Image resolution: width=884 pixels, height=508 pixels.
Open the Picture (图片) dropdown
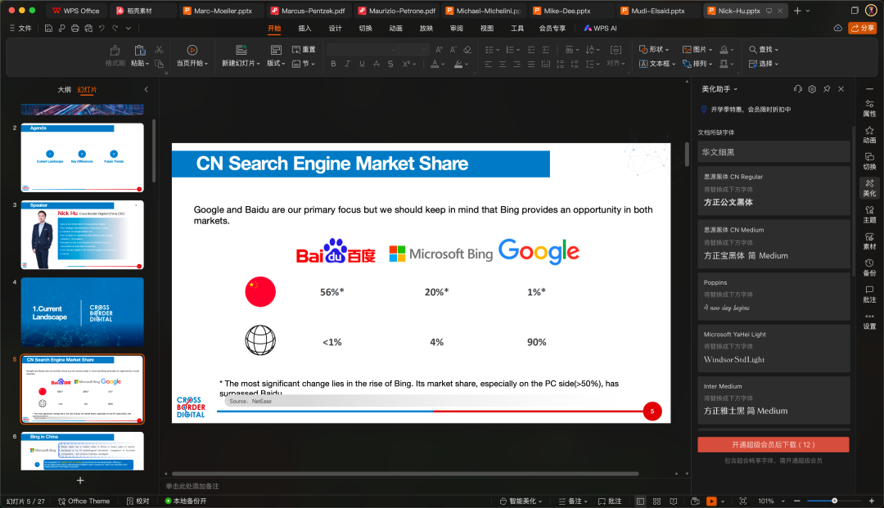click(697, 50)
